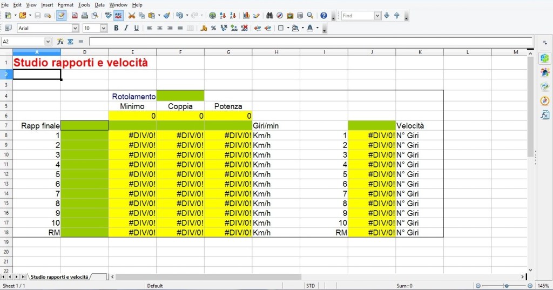Click the zoom in plus button
Screen dimensions: 553x290
[530, 286]
